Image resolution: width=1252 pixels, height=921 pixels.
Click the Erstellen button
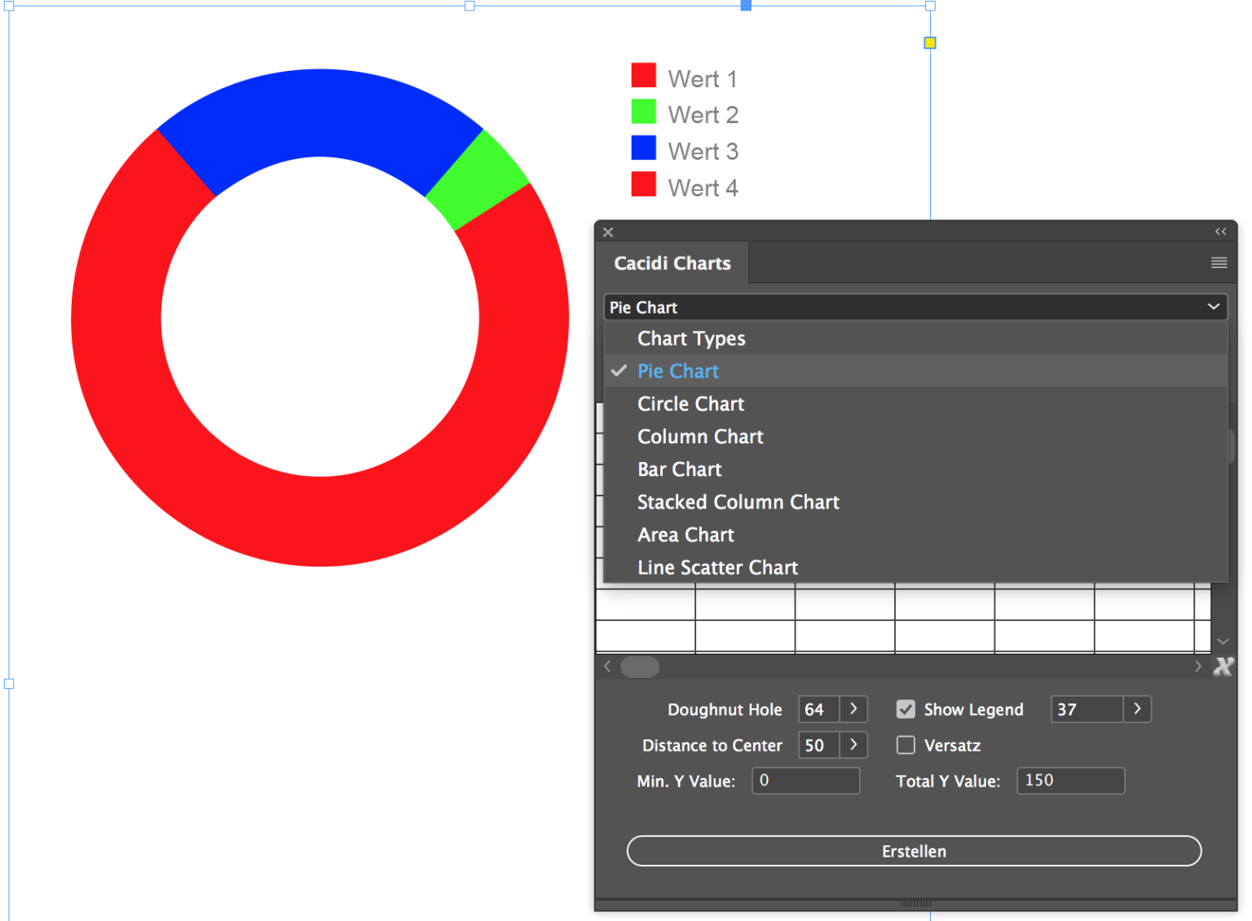tap(914, 851)
